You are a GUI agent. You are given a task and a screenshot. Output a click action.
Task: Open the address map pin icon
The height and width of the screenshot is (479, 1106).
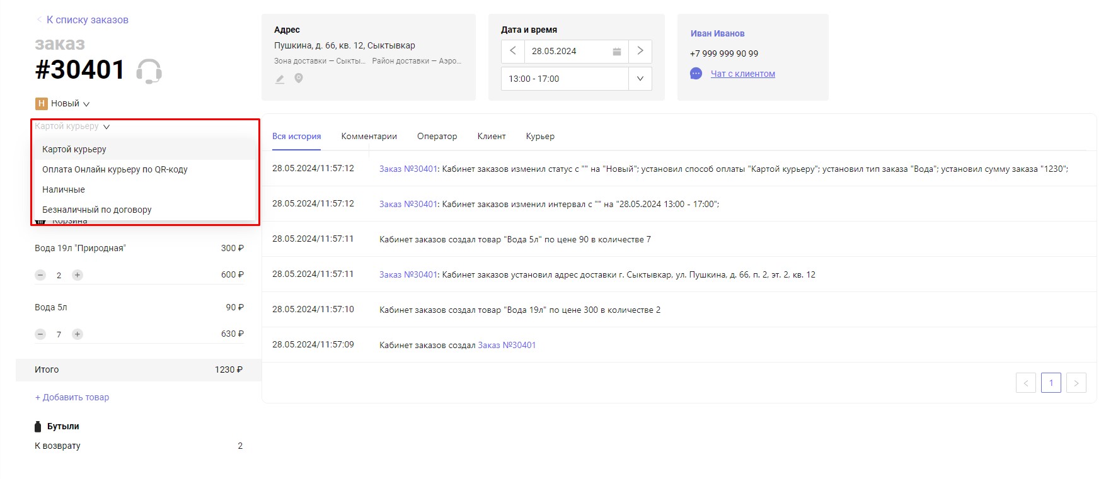pyautogui.click(x=299, y=79)
